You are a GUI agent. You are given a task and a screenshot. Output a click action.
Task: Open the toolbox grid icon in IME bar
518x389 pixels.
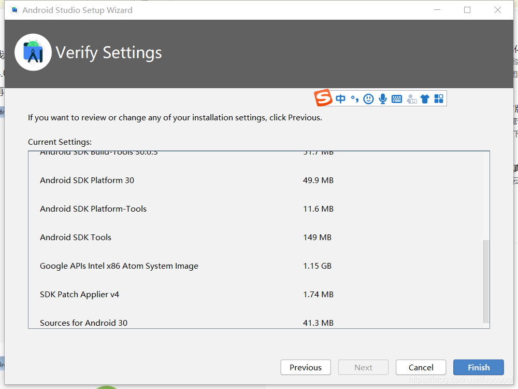(x=439, y=99)
